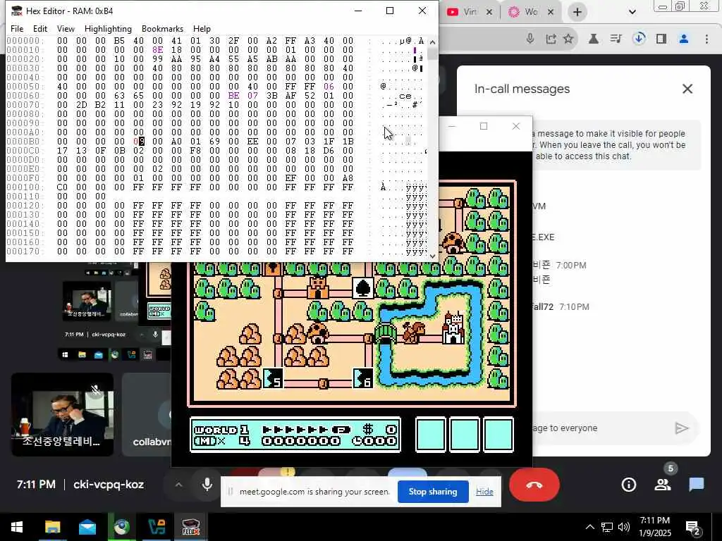Click the hex editor scrollbar thumb
Image resolution: width=722 pixels, height=541 pixels.
pyautogui.click(x=432, y=53)
